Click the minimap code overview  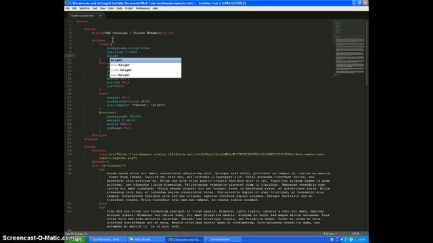coord(349,48)
